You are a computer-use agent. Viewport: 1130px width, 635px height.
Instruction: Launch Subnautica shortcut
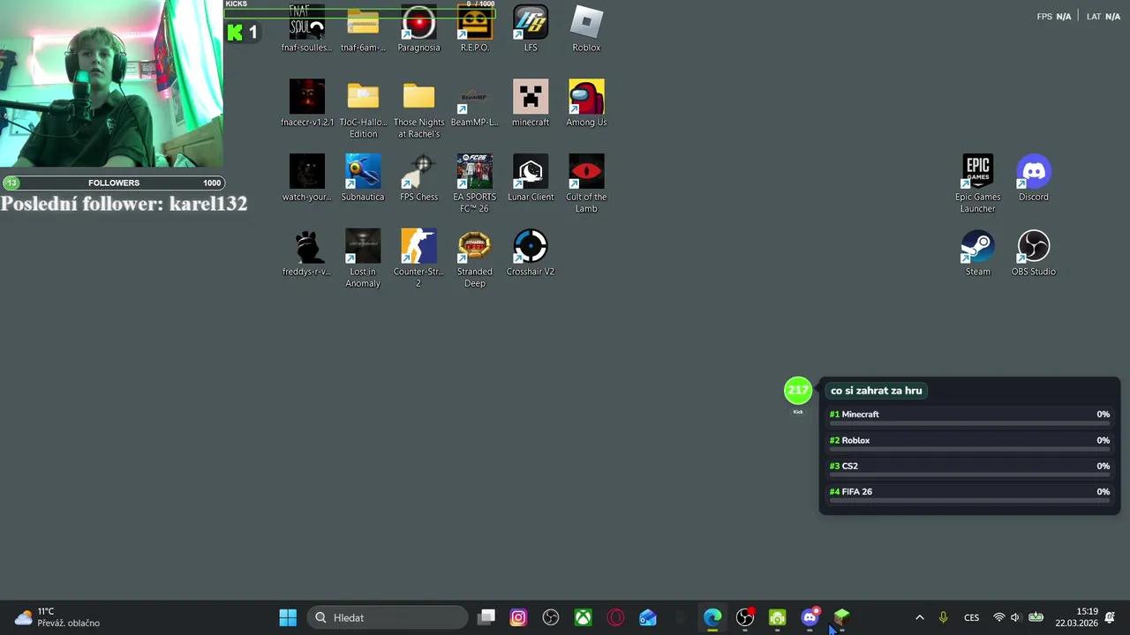point(363,178)
